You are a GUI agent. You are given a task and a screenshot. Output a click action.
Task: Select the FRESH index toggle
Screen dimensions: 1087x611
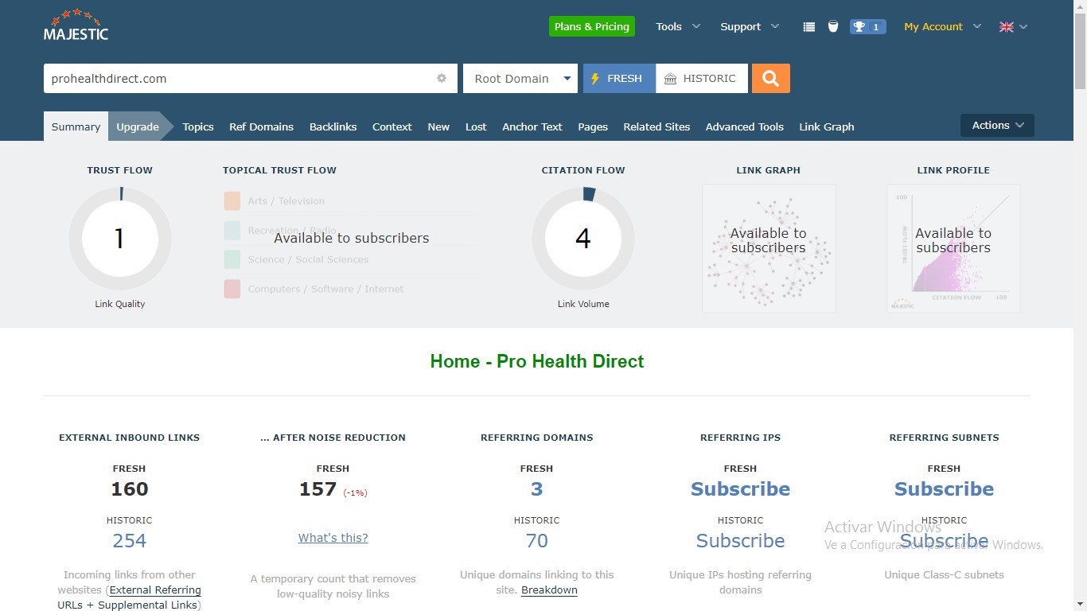pos(619,78)
